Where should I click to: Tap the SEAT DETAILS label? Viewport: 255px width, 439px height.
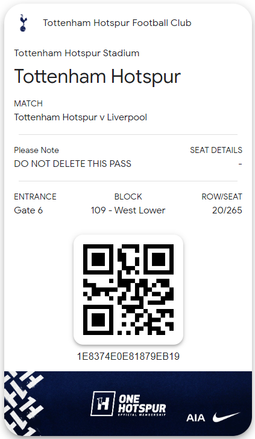click(x=216, y=150)
